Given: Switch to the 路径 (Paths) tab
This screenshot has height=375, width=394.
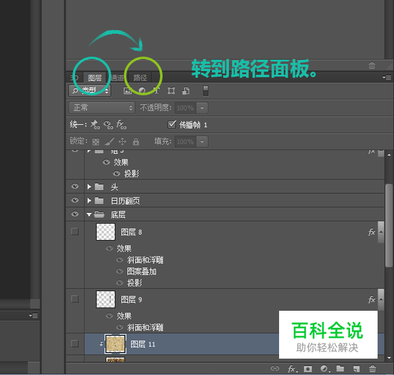Looking at the screenshot, I should [140, 77].
